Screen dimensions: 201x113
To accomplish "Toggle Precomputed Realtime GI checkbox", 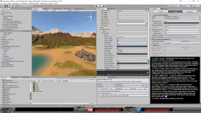I will pos(152,39).
